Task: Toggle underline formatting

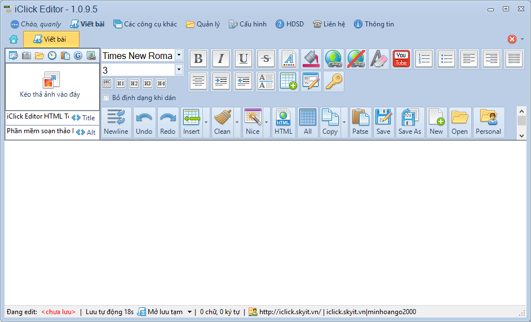Action: click(x=243, y=59)
